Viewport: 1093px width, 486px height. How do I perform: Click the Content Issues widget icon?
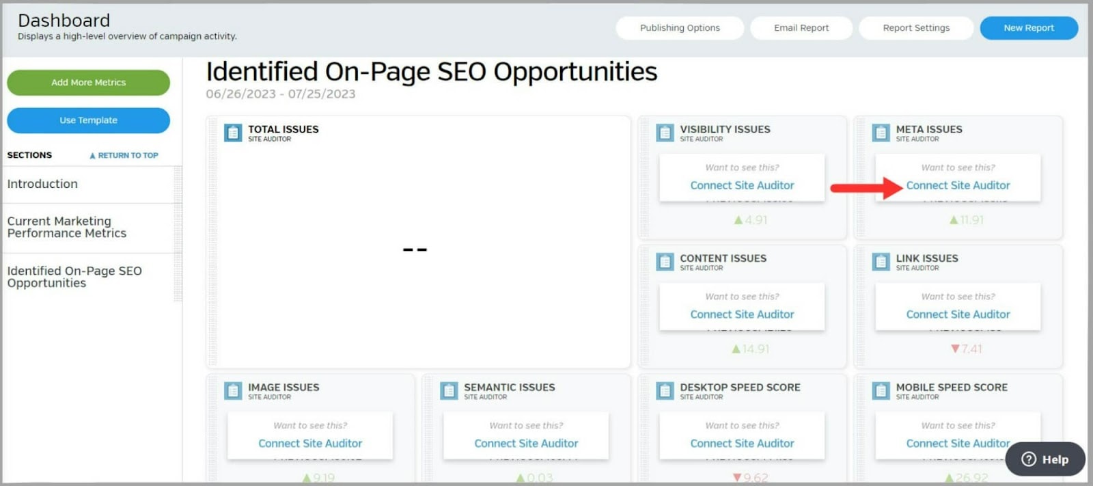[665, 262]
